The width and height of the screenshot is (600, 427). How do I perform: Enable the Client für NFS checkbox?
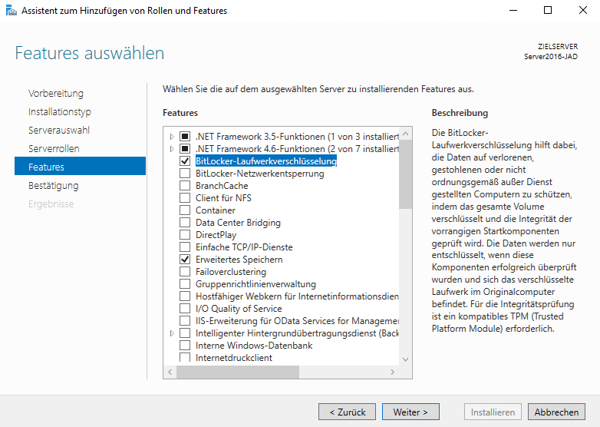(x=184, y=198)
